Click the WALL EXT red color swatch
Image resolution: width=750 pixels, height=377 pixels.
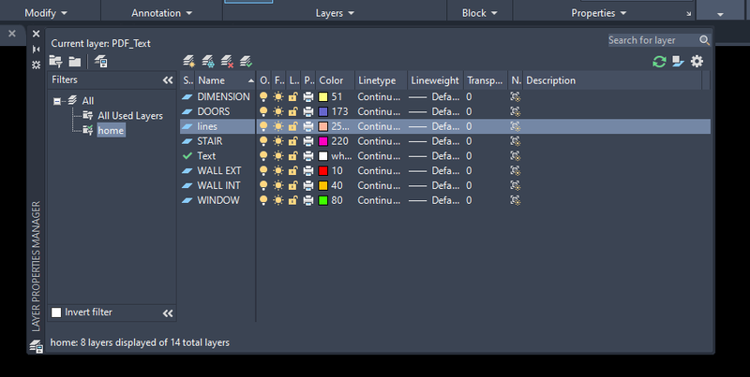click(x=323, y=171)
